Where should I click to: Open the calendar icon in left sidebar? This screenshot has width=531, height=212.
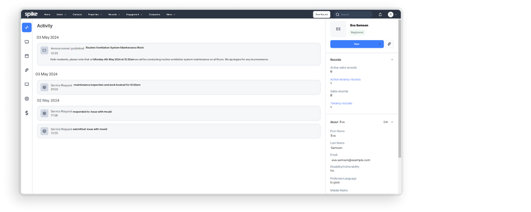(27, 56)
